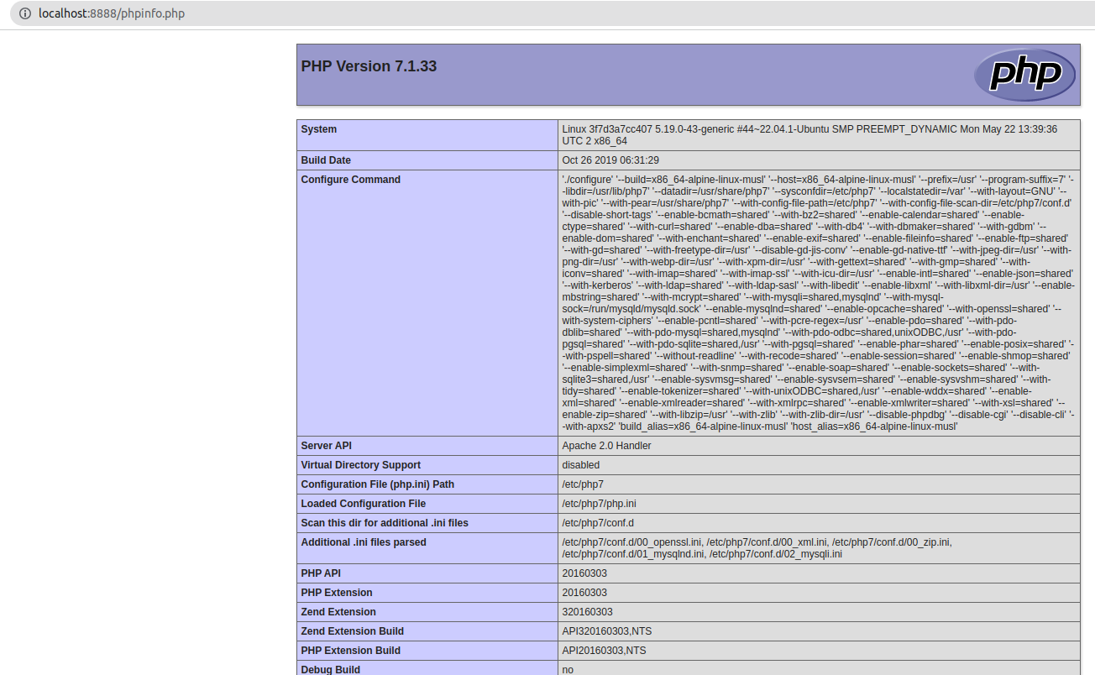Select Virtual Directory Support label

coord(361,465)
